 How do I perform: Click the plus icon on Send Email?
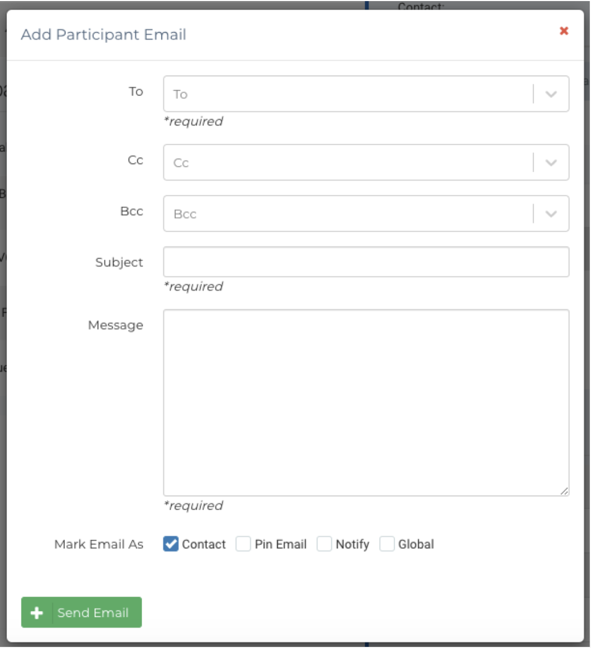click(x=36, y=613)
